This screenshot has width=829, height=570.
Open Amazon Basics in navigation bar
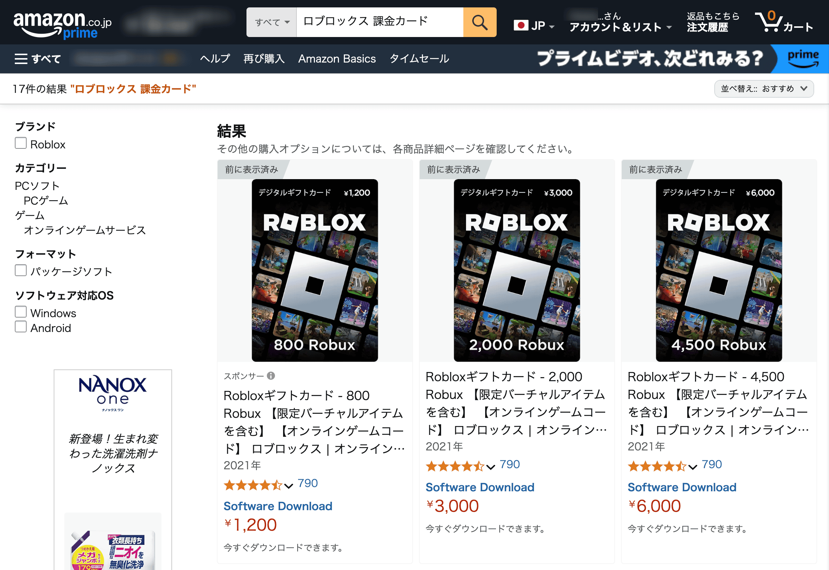pos(337,58)
